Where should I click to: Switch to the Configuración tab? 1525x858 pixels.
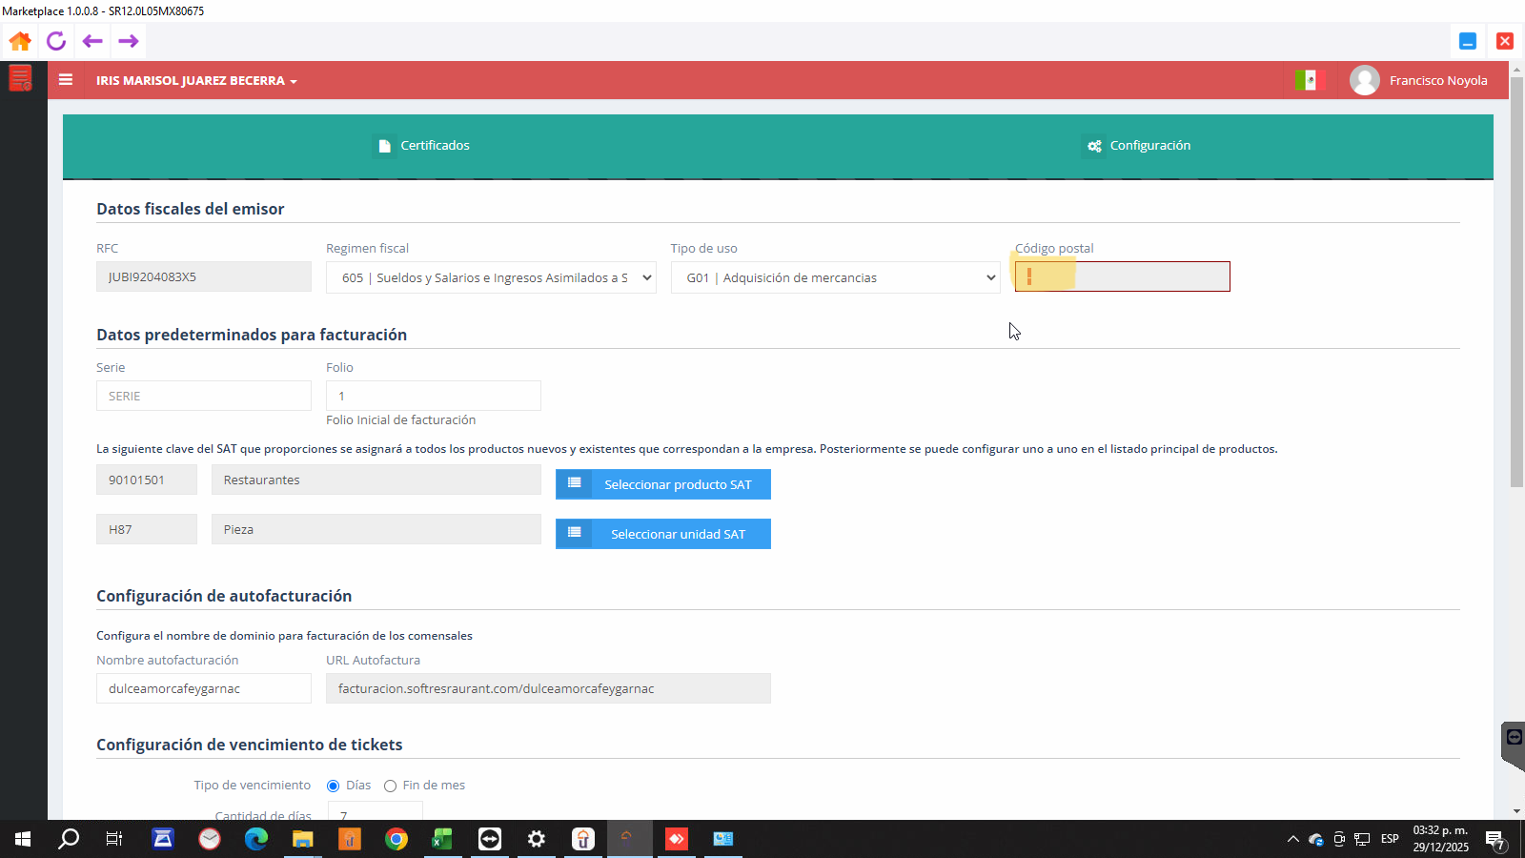point(1139,146)
